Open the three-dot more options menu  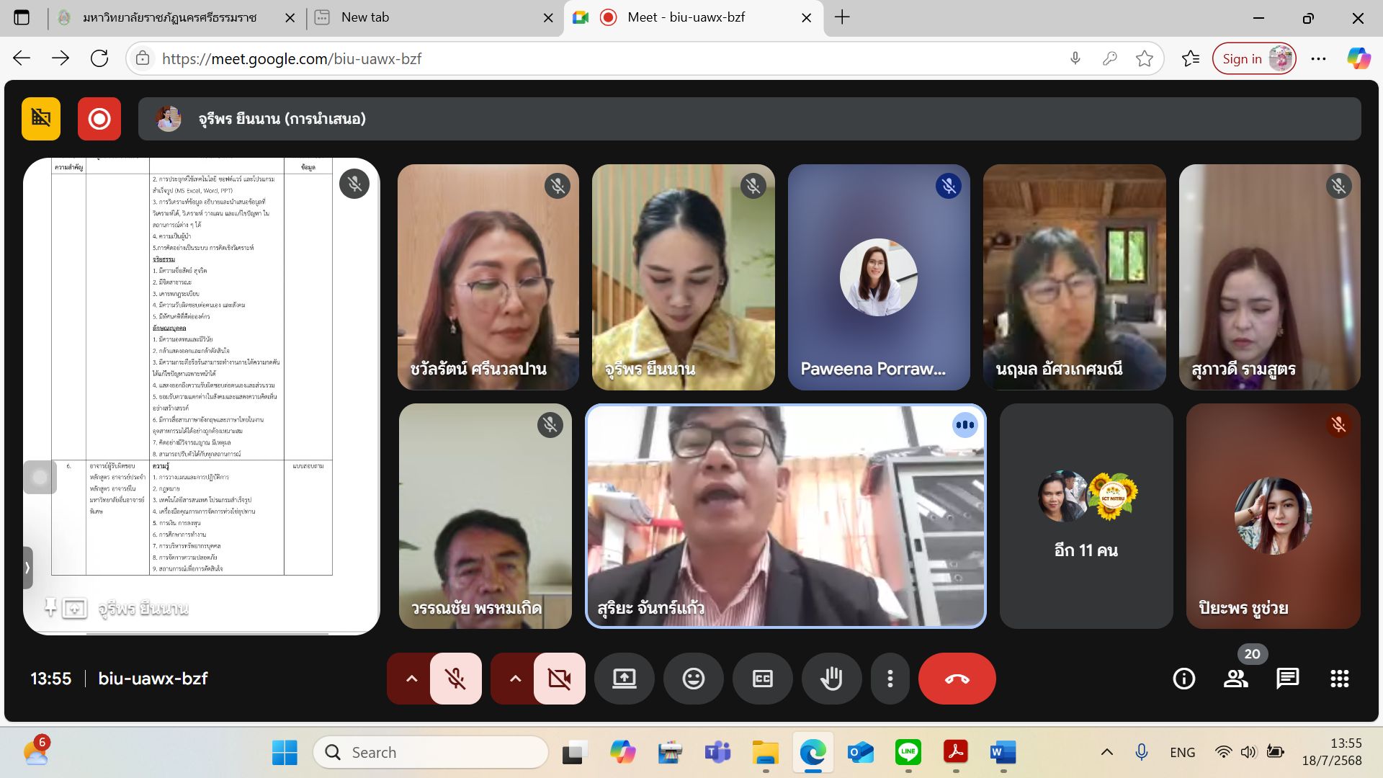[890, 678]
